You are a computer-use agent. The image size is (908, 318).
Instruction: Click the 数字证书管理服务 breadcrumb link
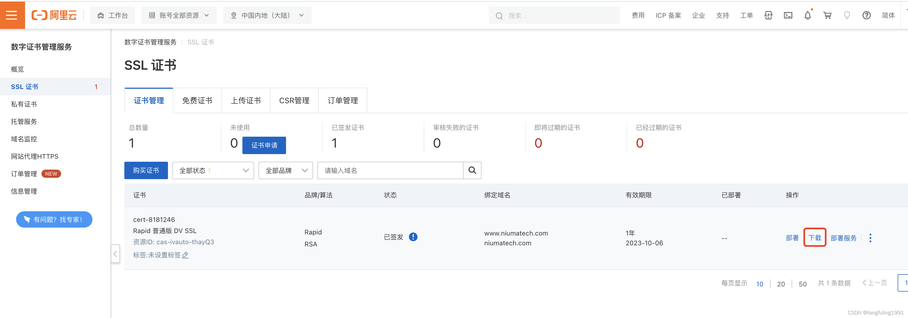(x=151, y=42)
